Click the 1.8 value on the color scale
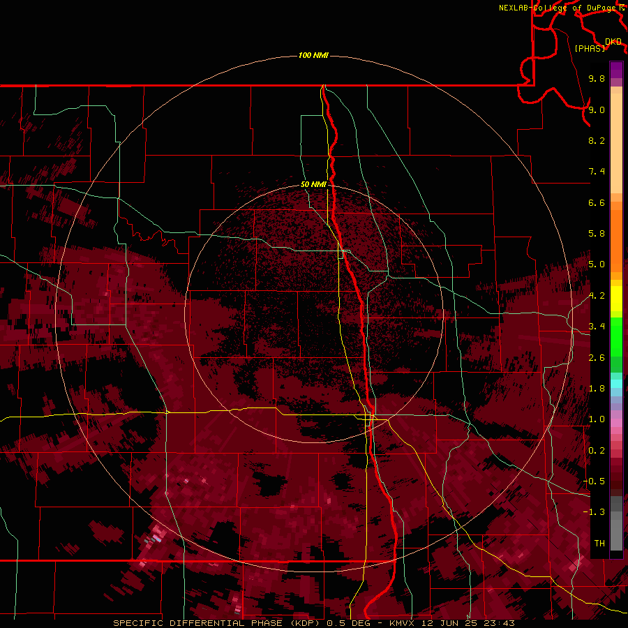 (597, 389)
